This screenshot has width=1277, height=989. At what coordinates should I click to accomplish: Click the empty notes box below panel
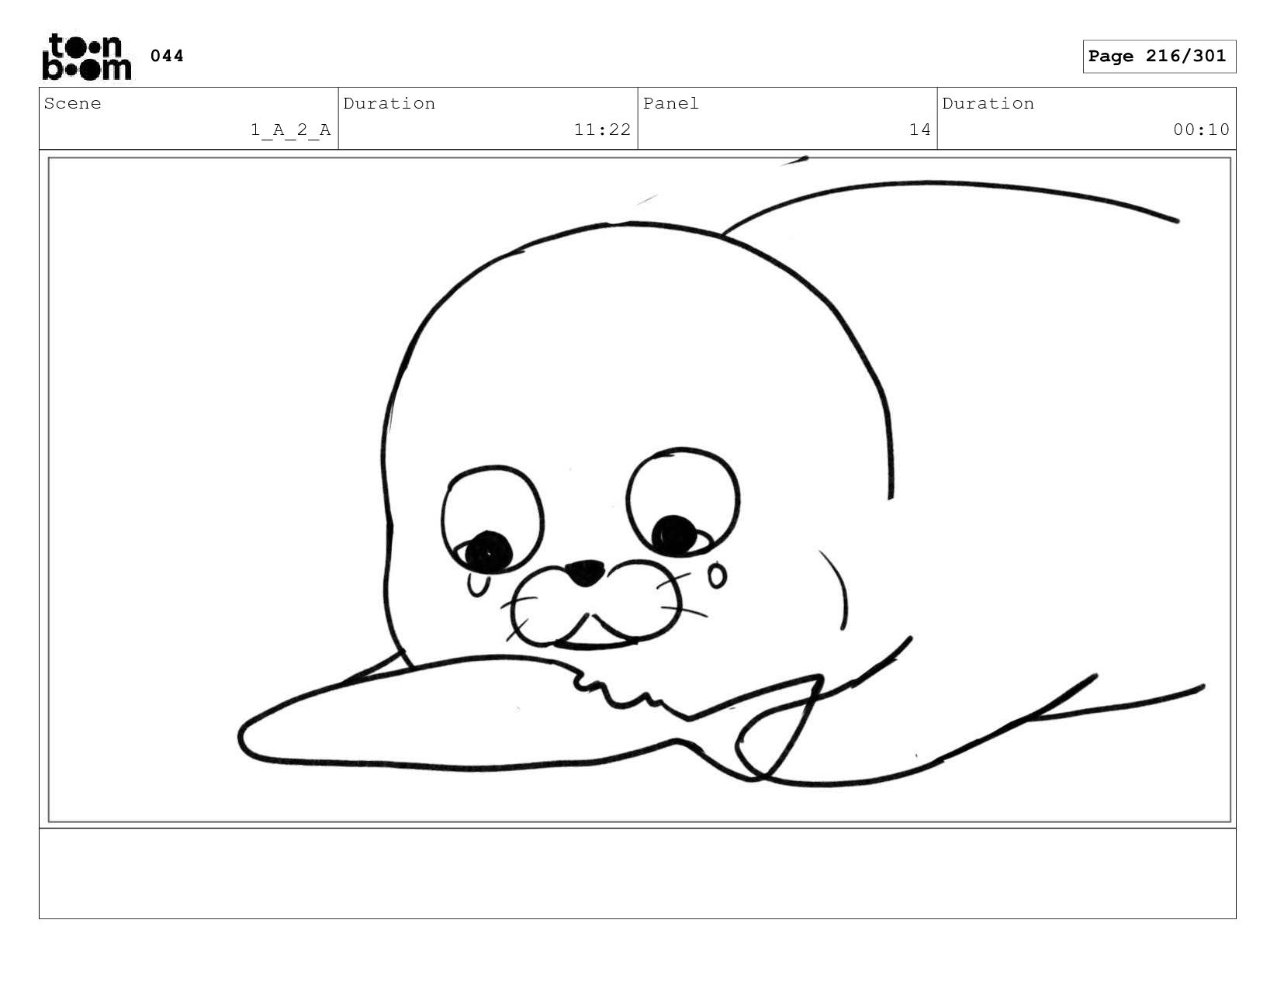(638, 873)
